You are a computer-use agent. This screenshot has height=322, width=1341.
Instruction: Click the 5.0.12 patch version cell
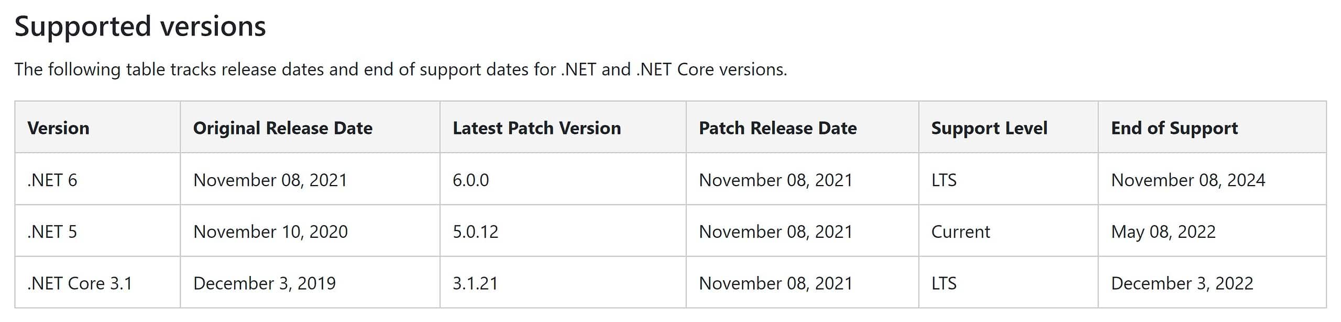(x=476, y=232)
